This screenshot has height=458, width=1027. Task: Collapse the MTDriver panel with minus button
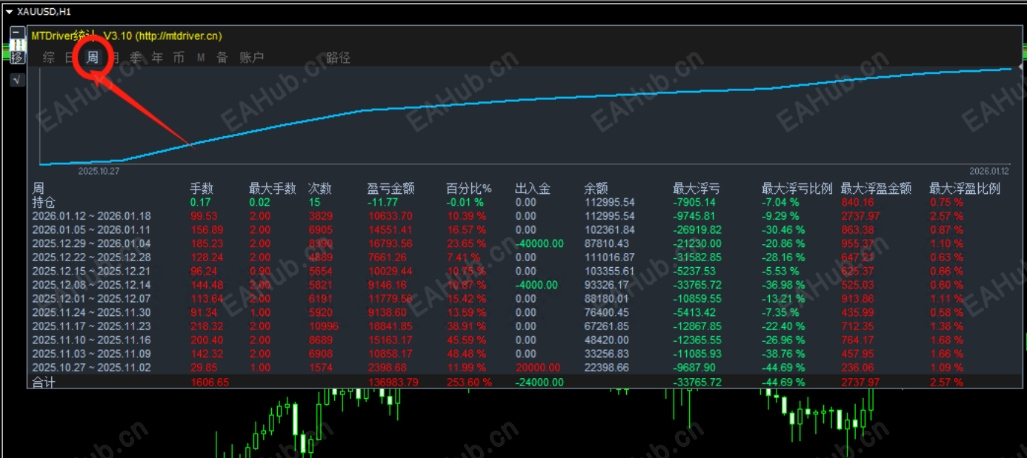18,32
